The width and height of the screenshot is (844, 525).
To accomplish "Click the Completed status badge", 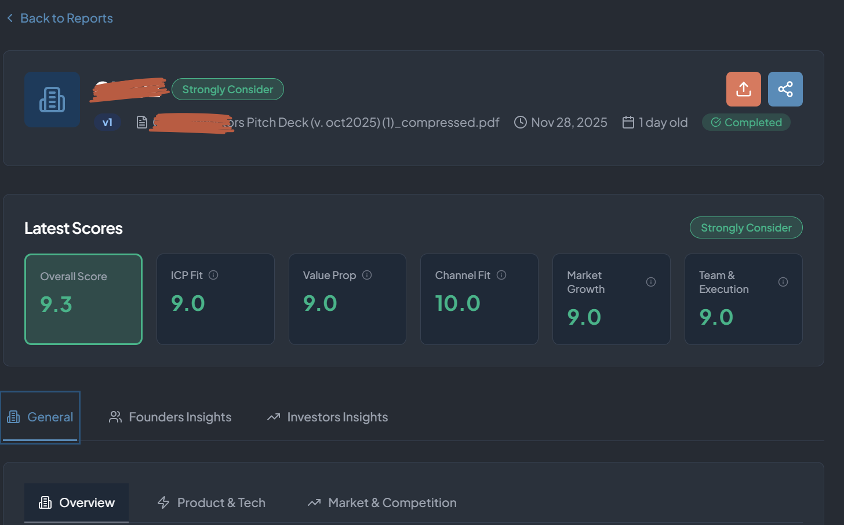I will click(746, 122).
